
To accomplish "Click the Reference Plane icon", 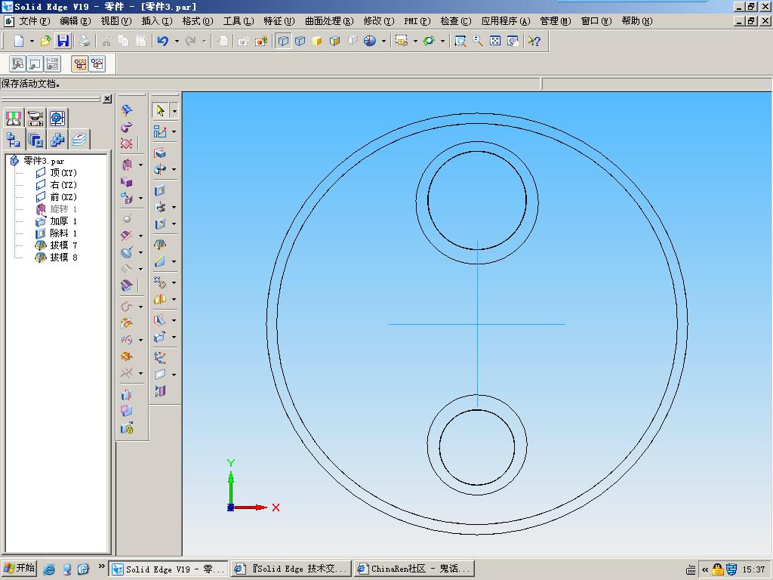I will (x=160, y=375).
